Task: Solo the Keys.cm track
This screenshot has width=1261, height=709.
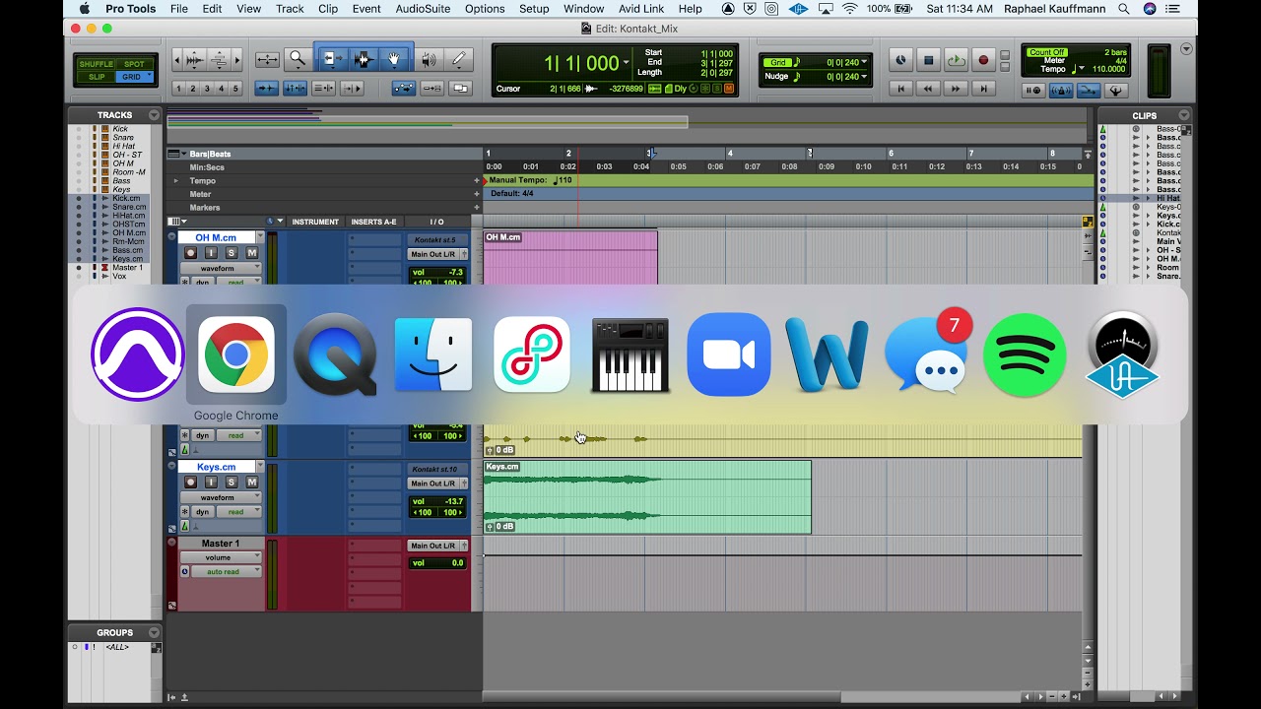Action: point(232,482)
